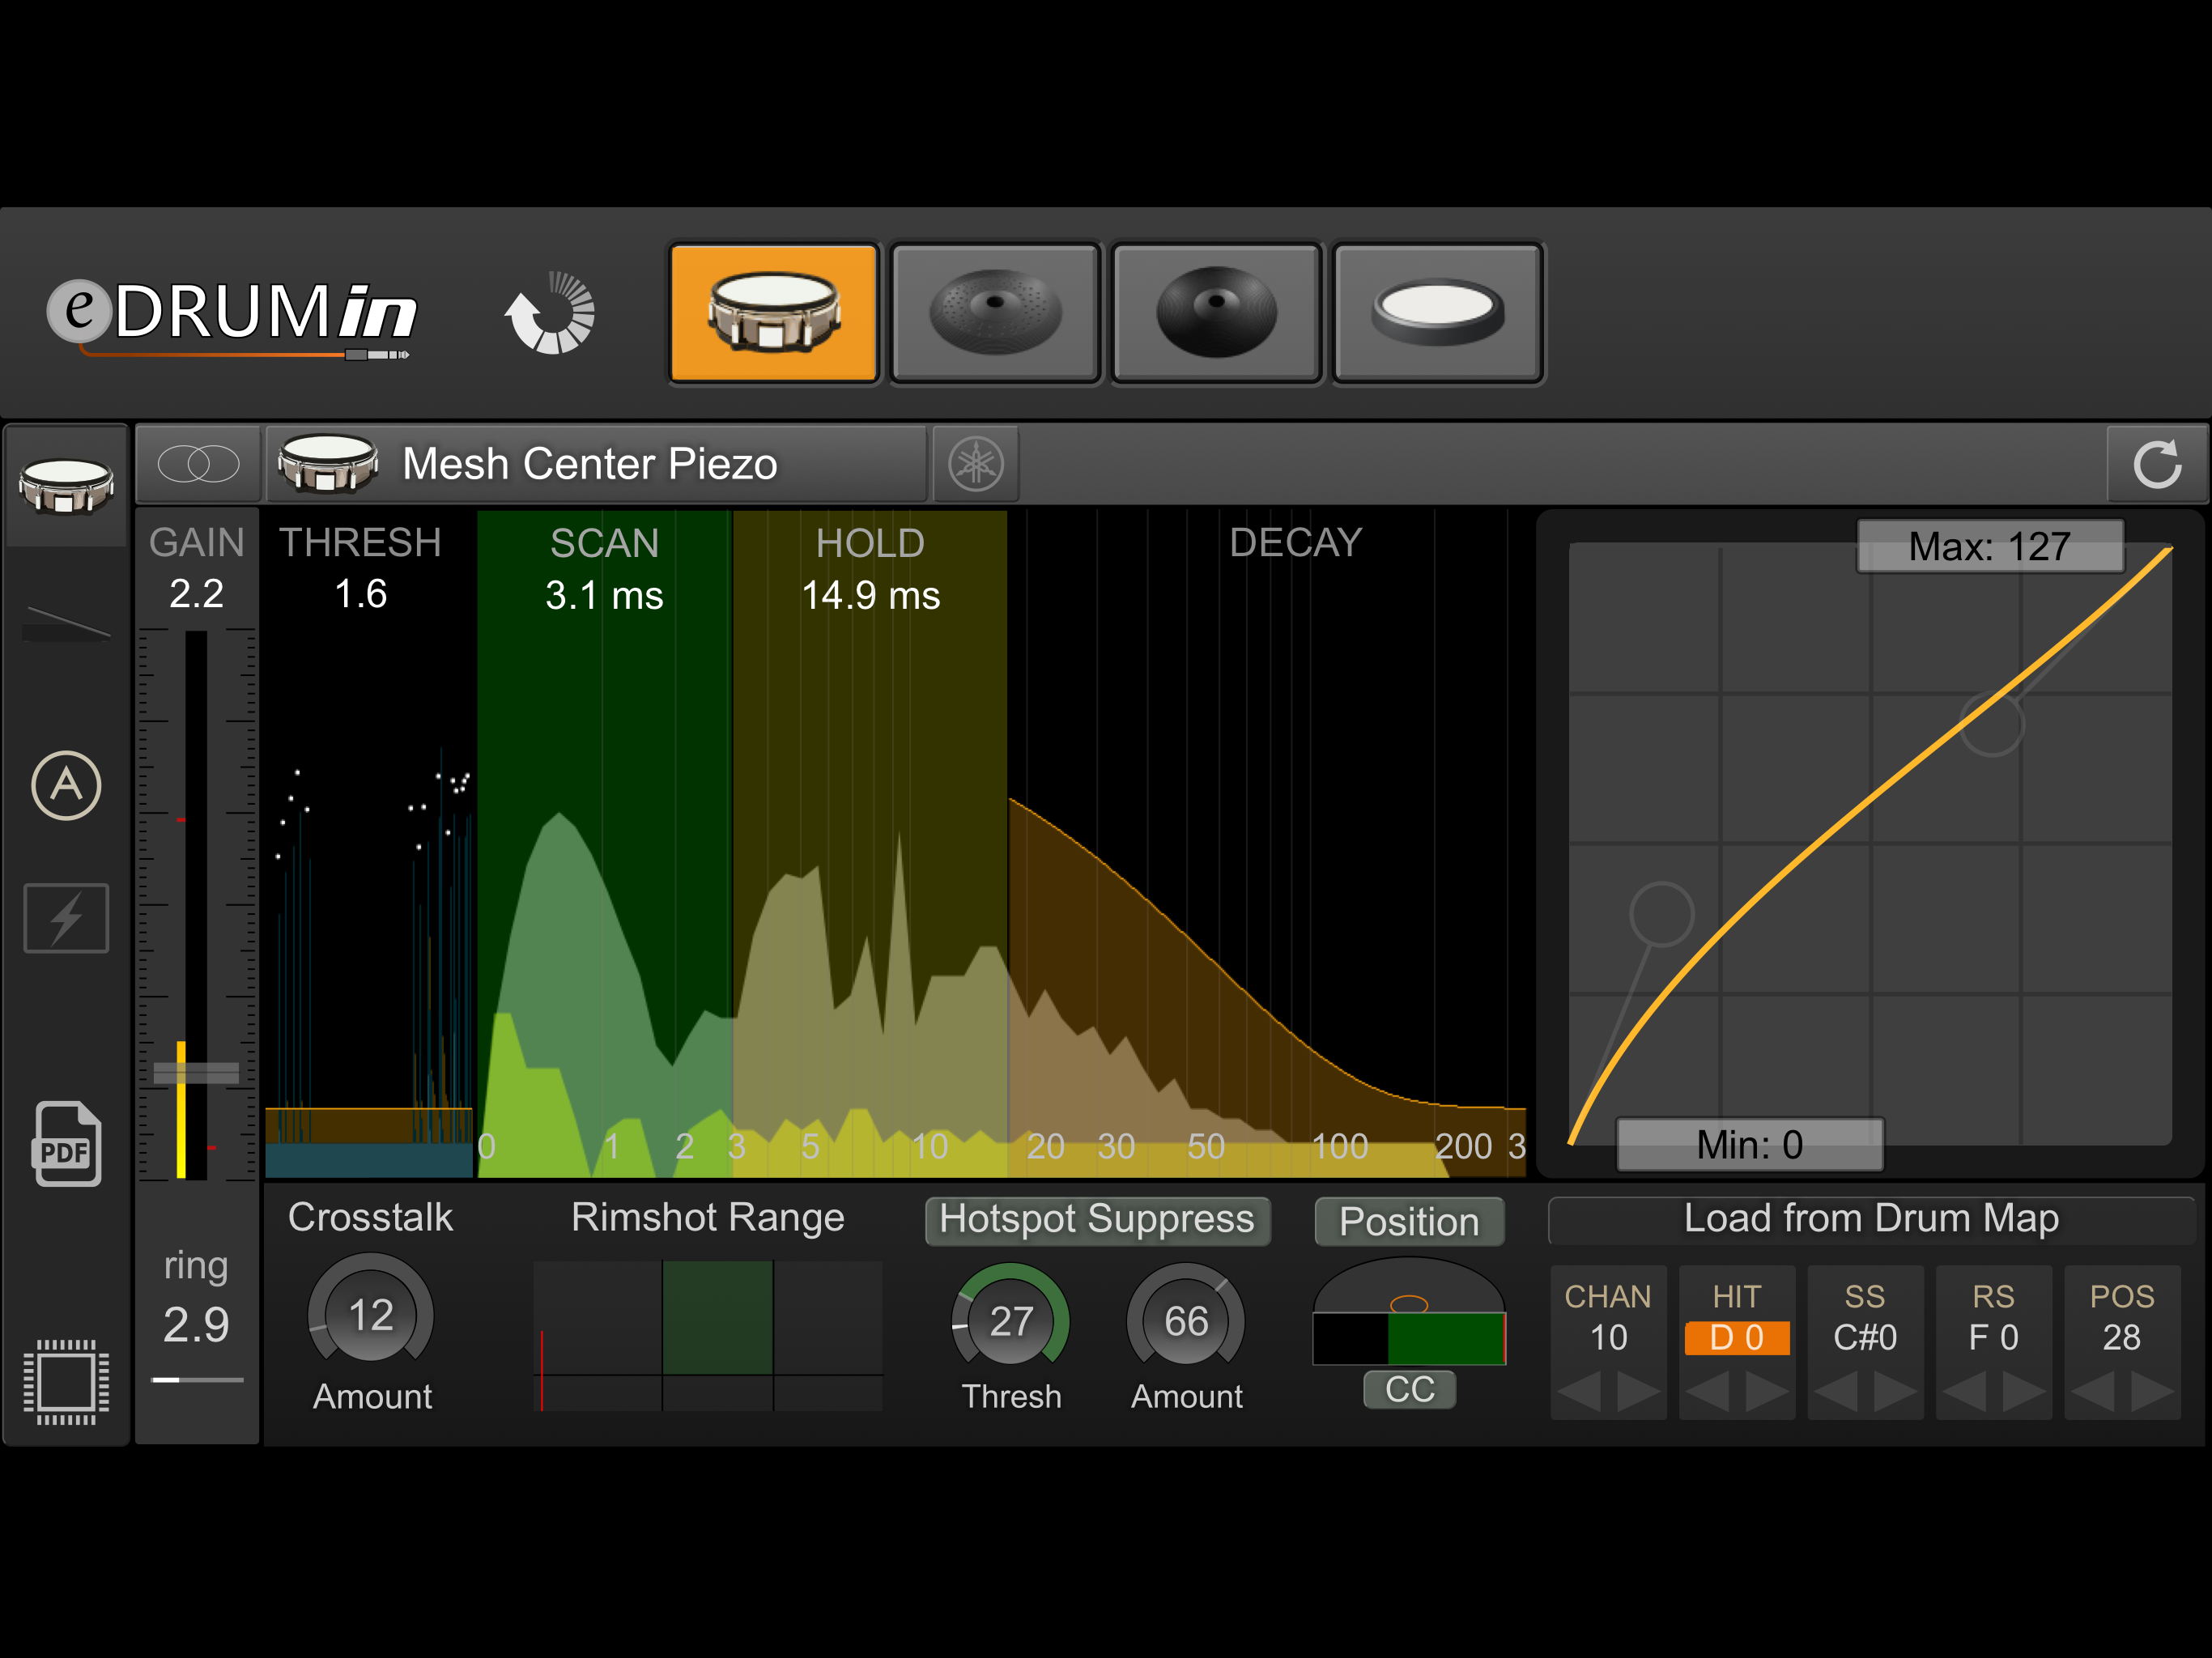Viewport: 2212px width, 1658px height.
Task: Select the black cymbal pad input
Action: (x=1216, y=313)
